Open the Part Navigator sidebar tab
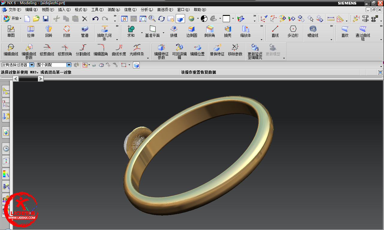This screenshot has width=384, height=230. pos(6,104)
